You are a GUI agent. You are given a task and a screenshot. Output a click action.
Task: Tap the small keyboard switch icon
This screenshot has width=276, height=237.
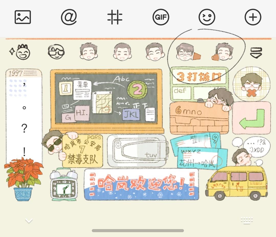[247, 220]
